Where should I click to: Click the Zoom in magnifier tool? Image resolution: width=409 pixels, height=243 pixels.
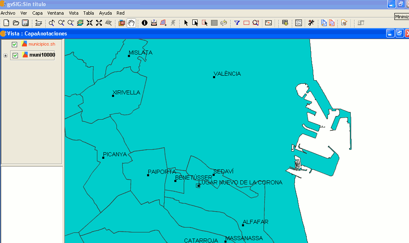62,23
